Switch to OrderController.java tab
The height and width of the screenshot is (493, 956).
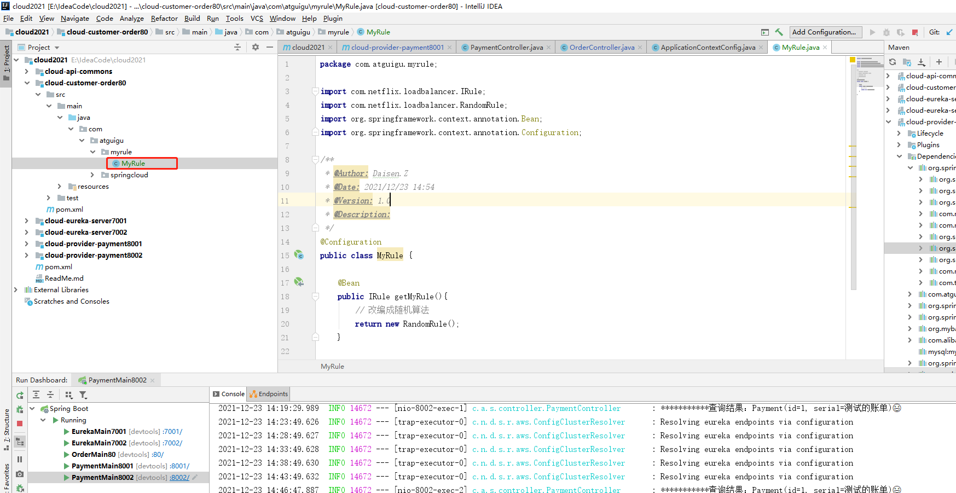point(601,48)
